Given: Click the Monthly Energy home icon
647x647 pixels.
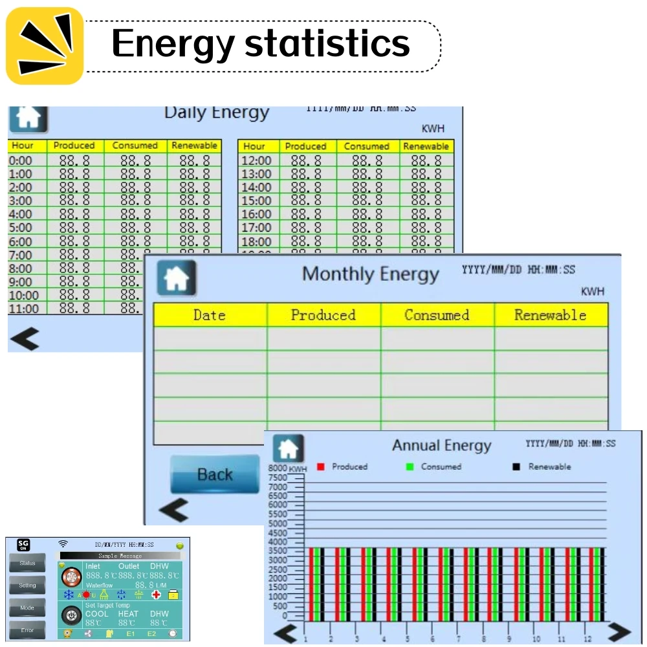Looking at the screenshot, I should click(176, 279).
